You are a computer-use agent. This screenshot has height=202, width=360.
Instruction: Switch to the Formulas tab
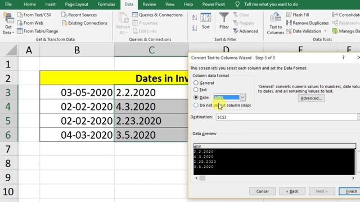[x=106, y=4]
